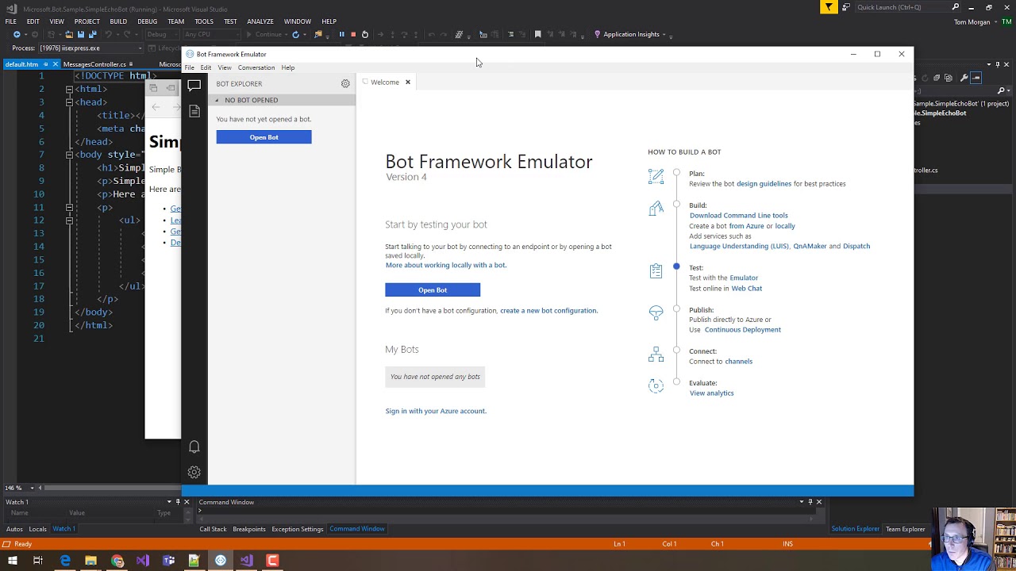Open the Emulator File menu
This screenshot has height=571, width=1016.
click(x=190, y=67)
